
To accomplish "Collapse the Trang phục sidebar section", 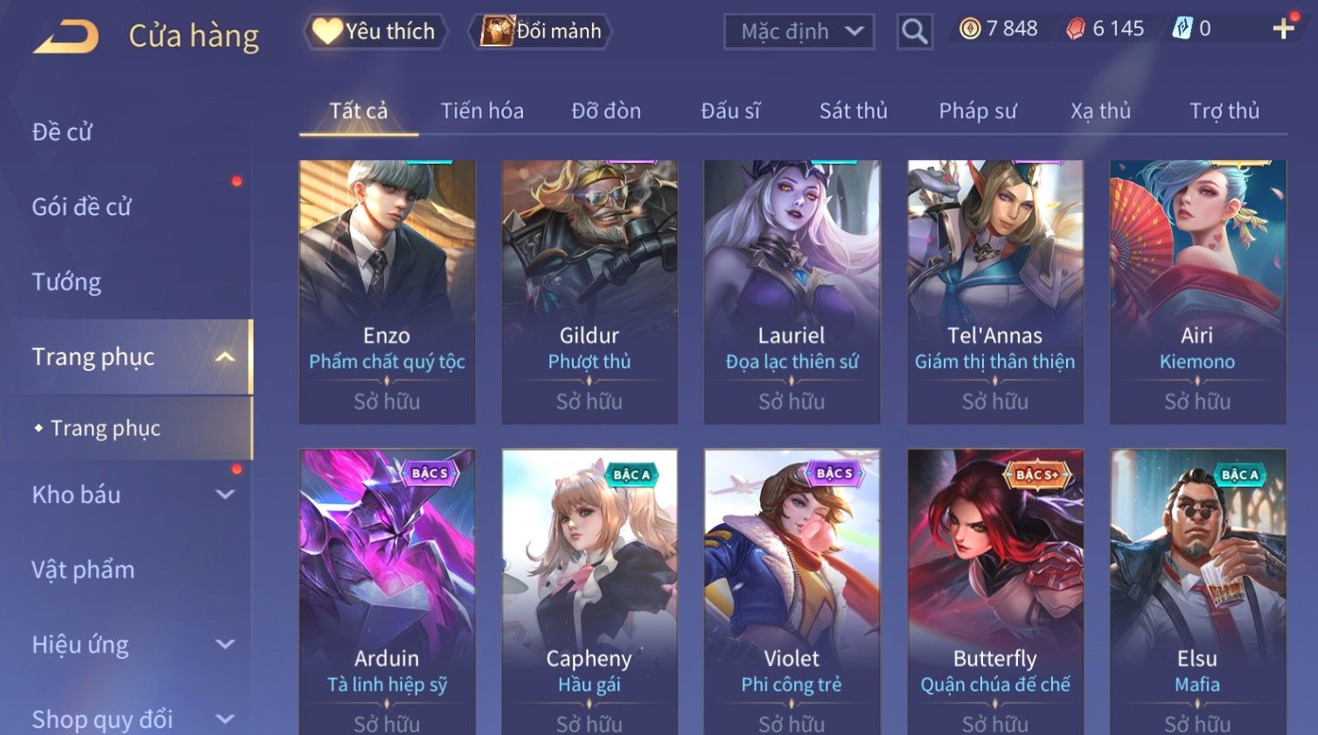I will (225, 357).
